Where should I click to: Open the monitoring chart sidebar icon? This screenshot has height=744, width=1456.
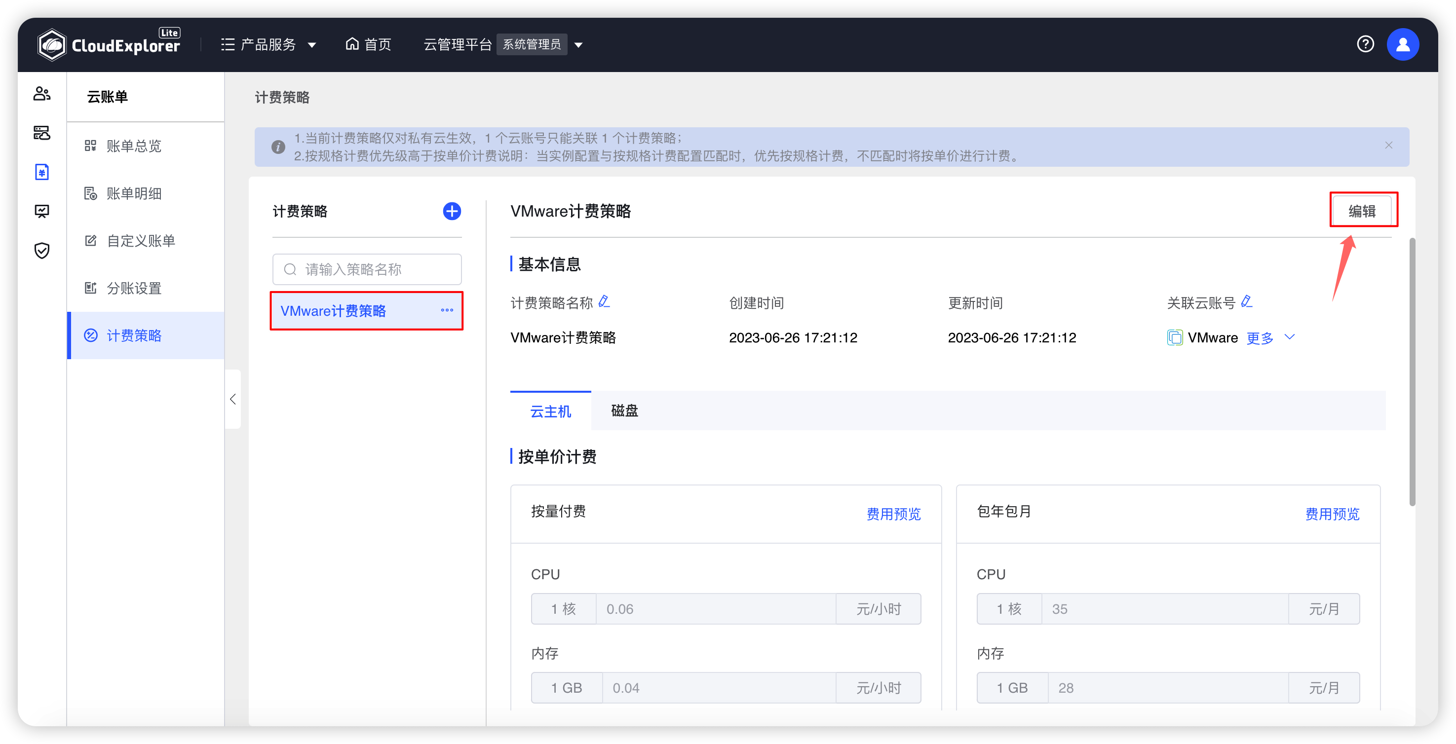42,211
